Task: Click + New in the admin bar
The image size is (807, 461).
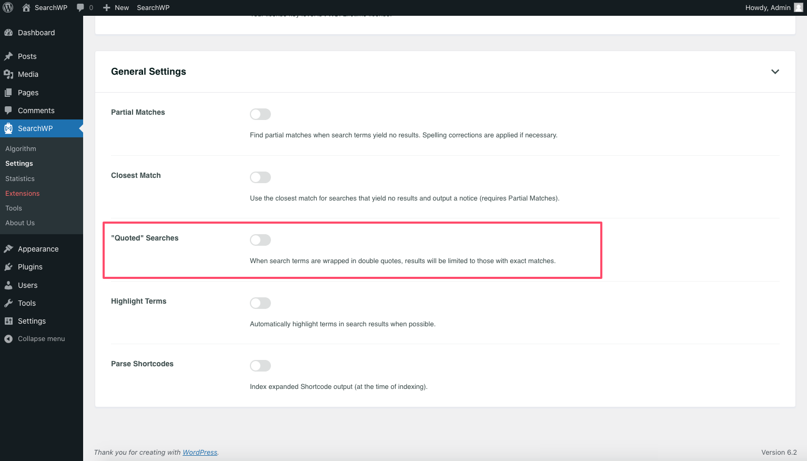Action: point(115,7)
